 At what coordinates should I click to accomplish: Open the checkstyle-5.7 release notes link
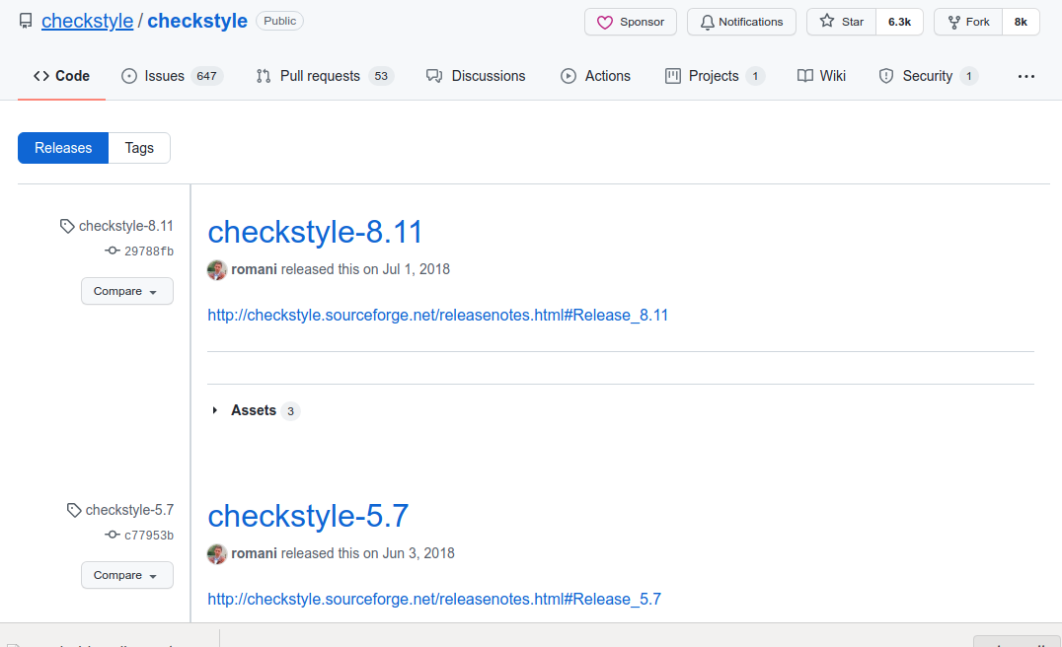point(434,599)
